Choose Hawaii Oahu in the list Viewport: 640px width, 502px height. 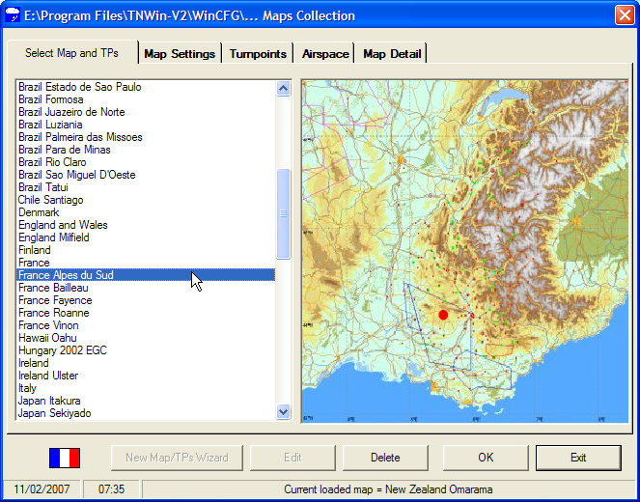coord(47,338)
